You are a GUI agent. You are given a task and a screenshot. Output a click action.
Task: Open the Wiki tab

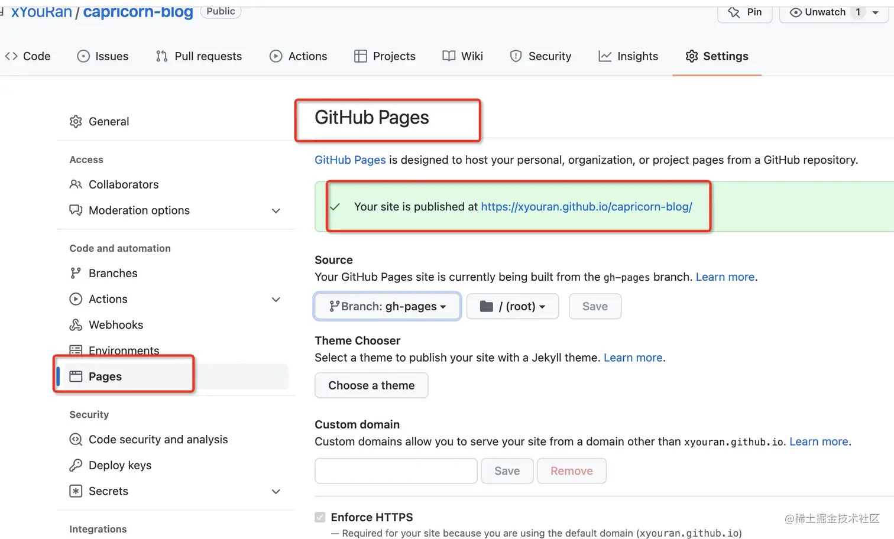[463, 56]
